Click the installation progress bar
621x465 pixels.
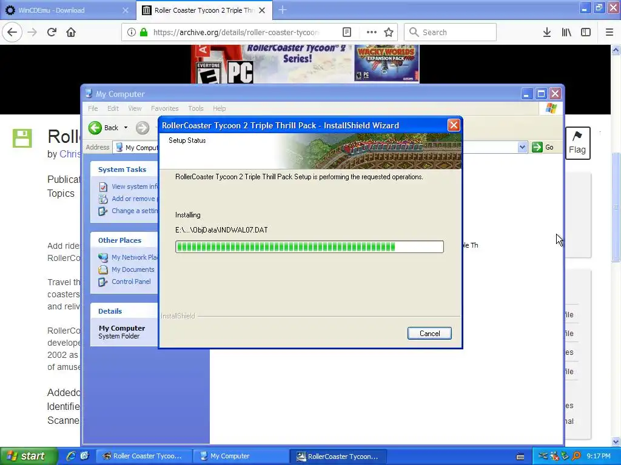[309, 247]
